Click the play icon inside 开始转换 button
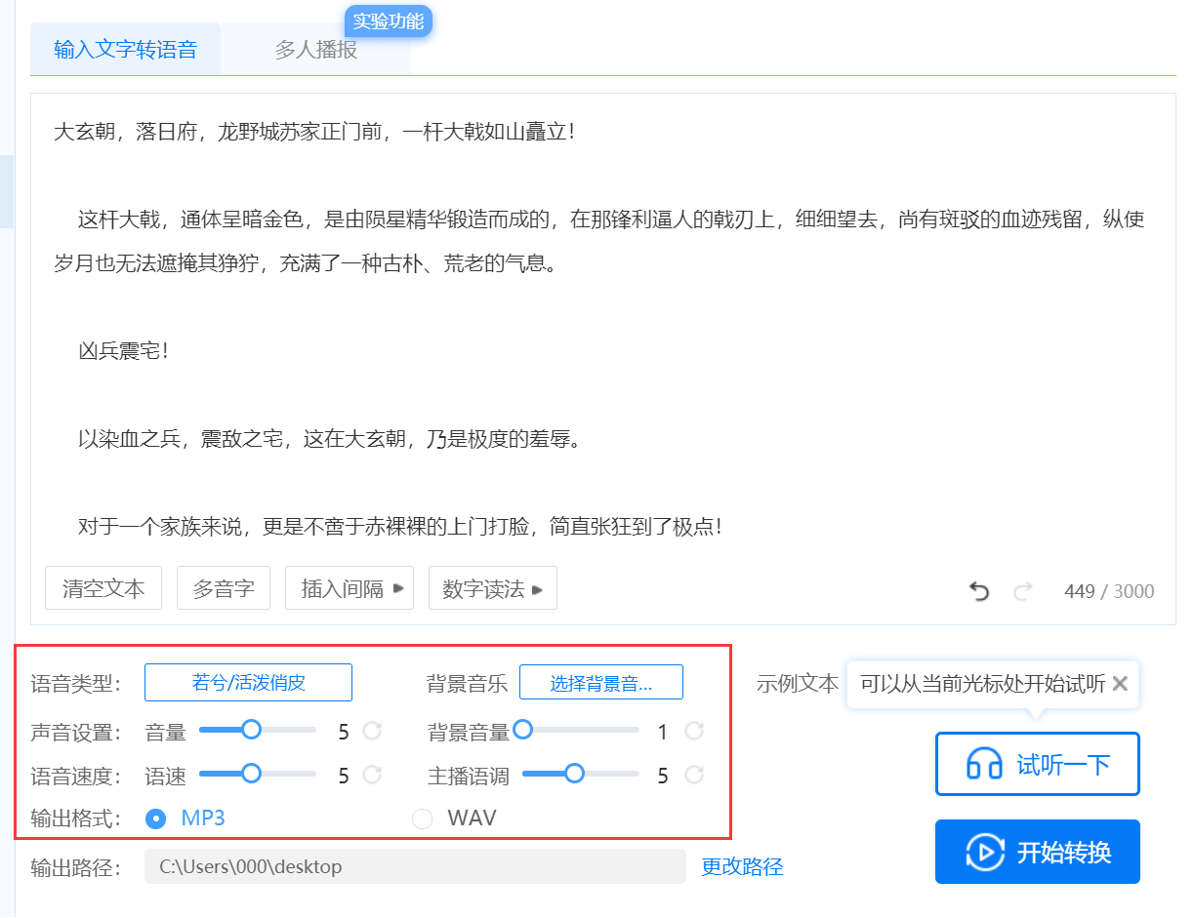1194x918 pixels. tap(988, 851)
